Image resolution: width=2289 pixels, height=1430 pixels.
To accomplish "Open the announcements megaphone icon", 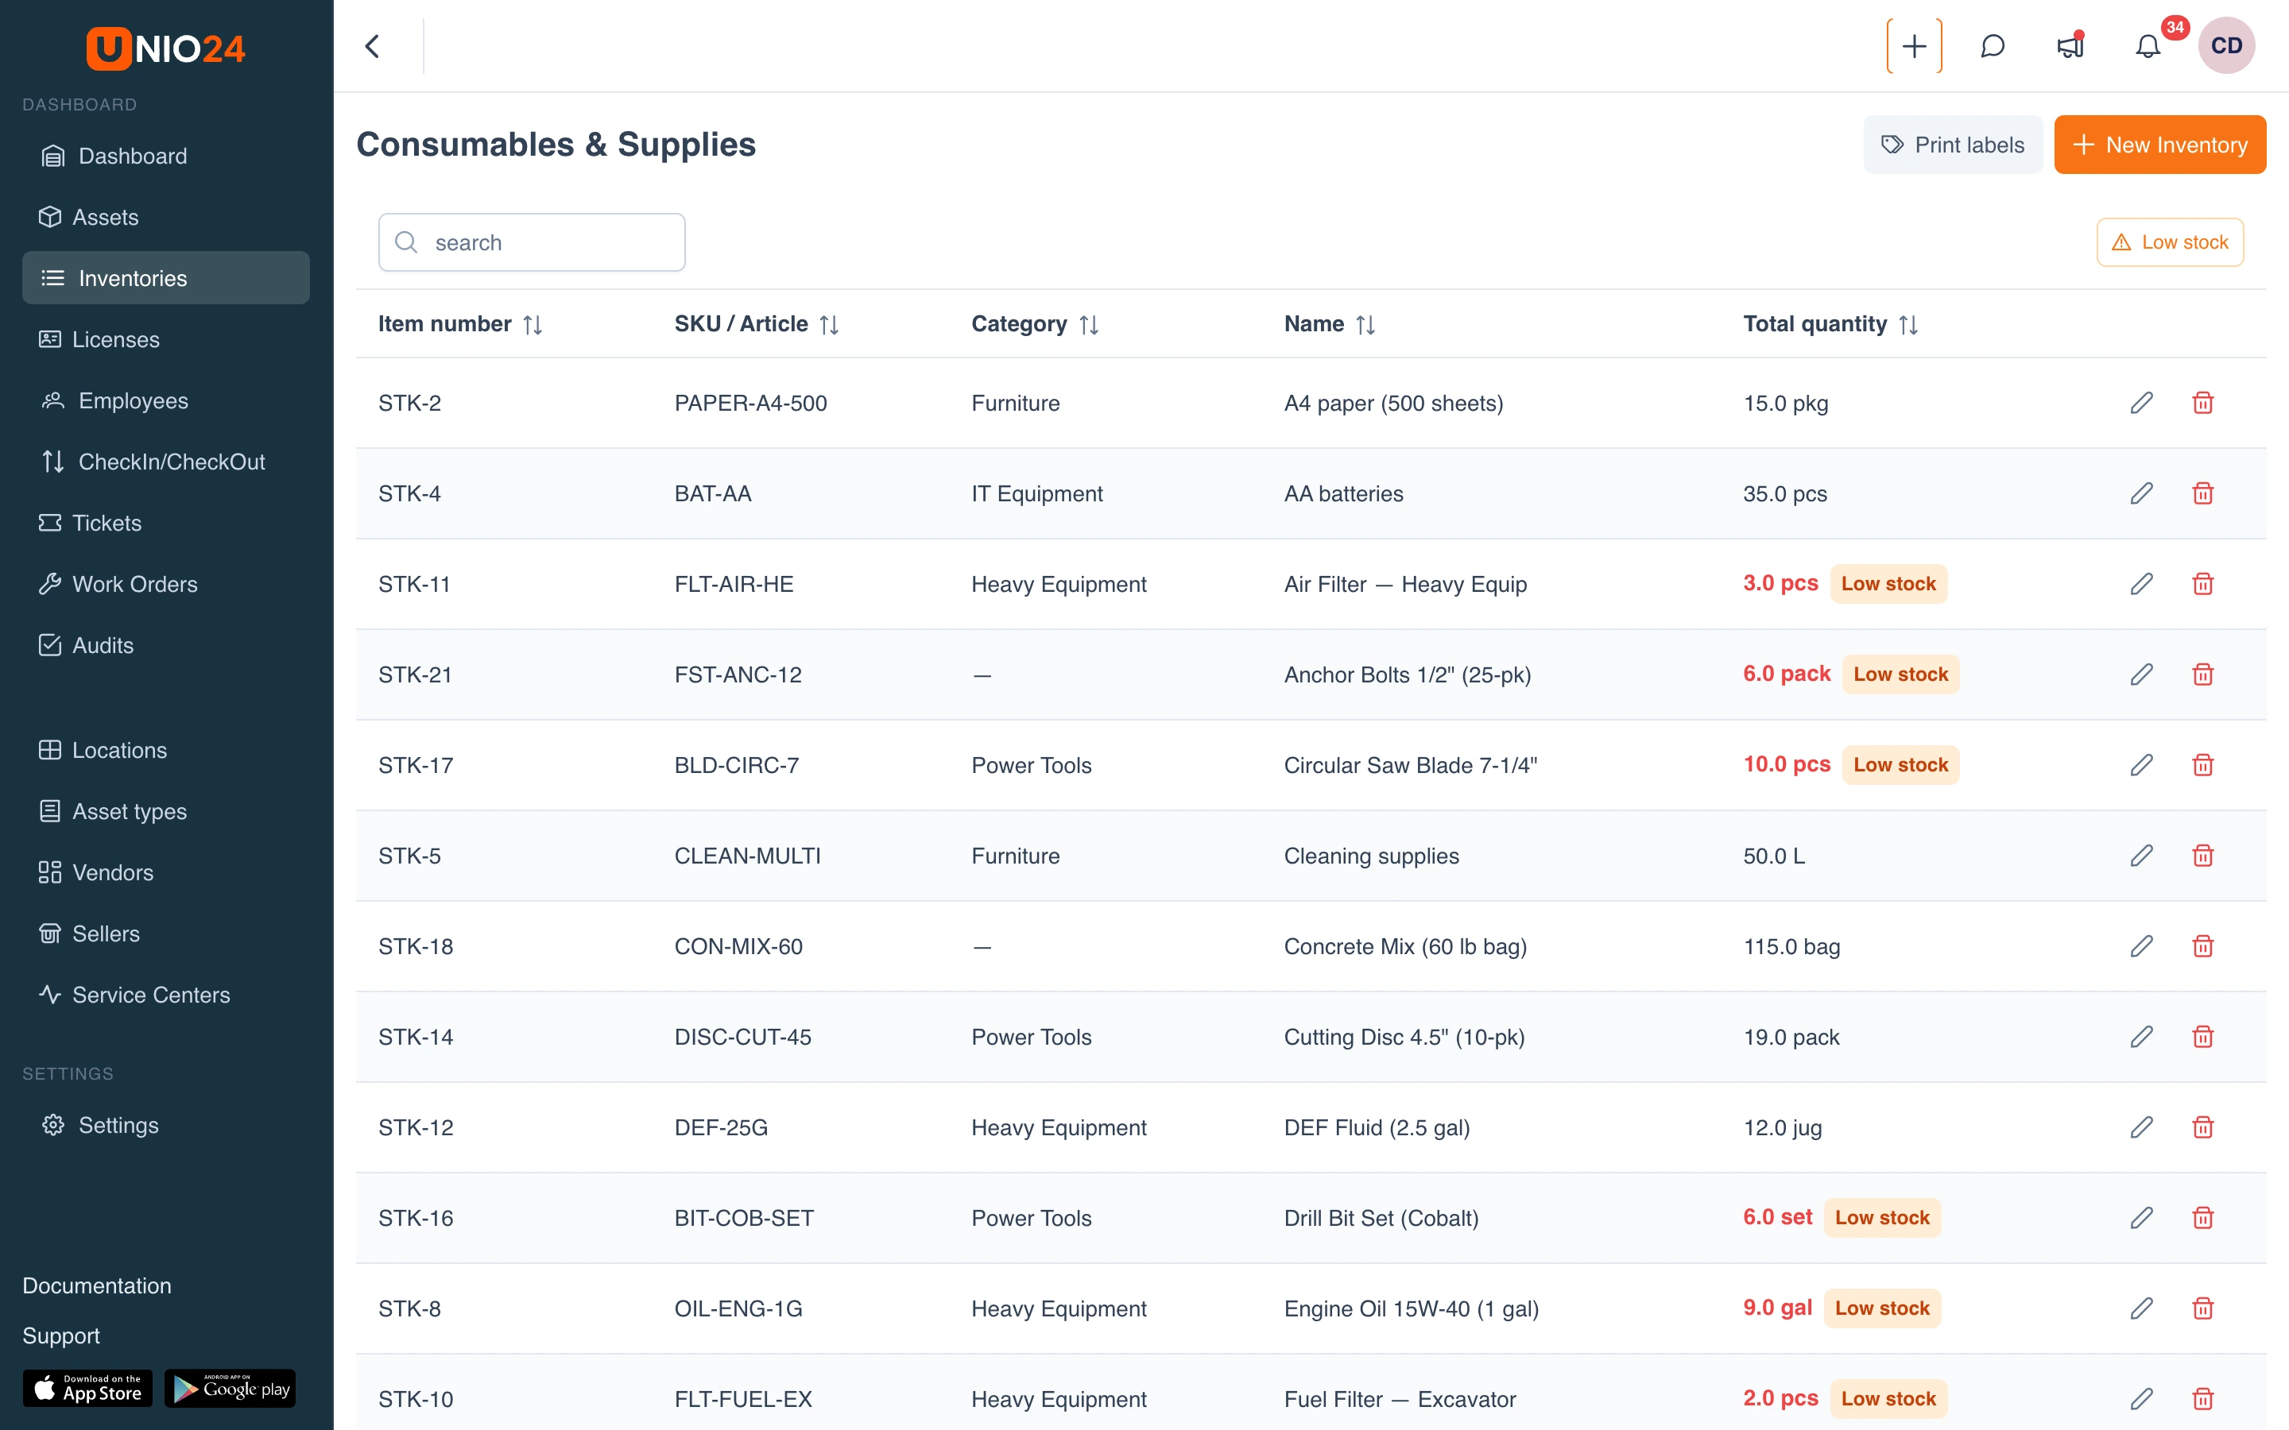I will pos(2070,46).
